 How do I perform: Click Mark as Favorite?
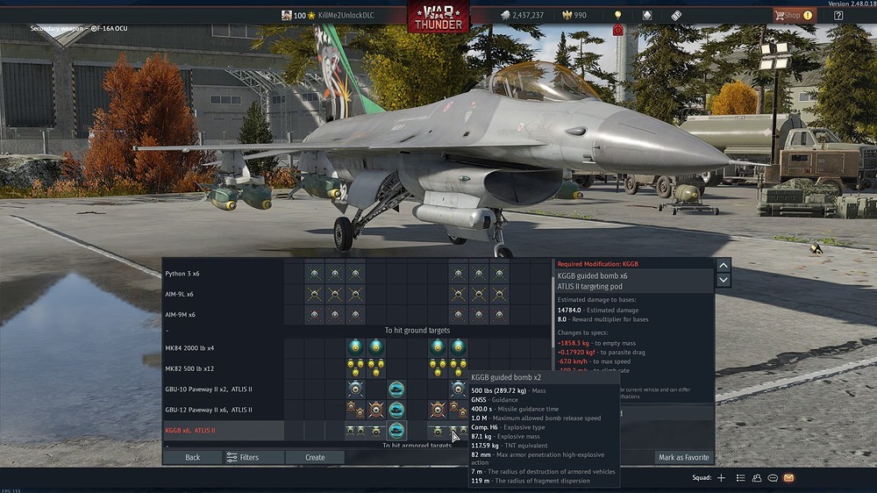click(683, 457)
